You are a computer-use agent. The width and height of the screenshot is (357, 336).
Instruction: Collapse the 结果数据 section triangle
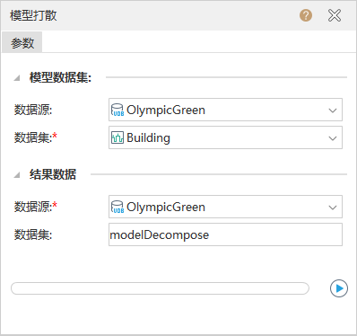[17, 175]
